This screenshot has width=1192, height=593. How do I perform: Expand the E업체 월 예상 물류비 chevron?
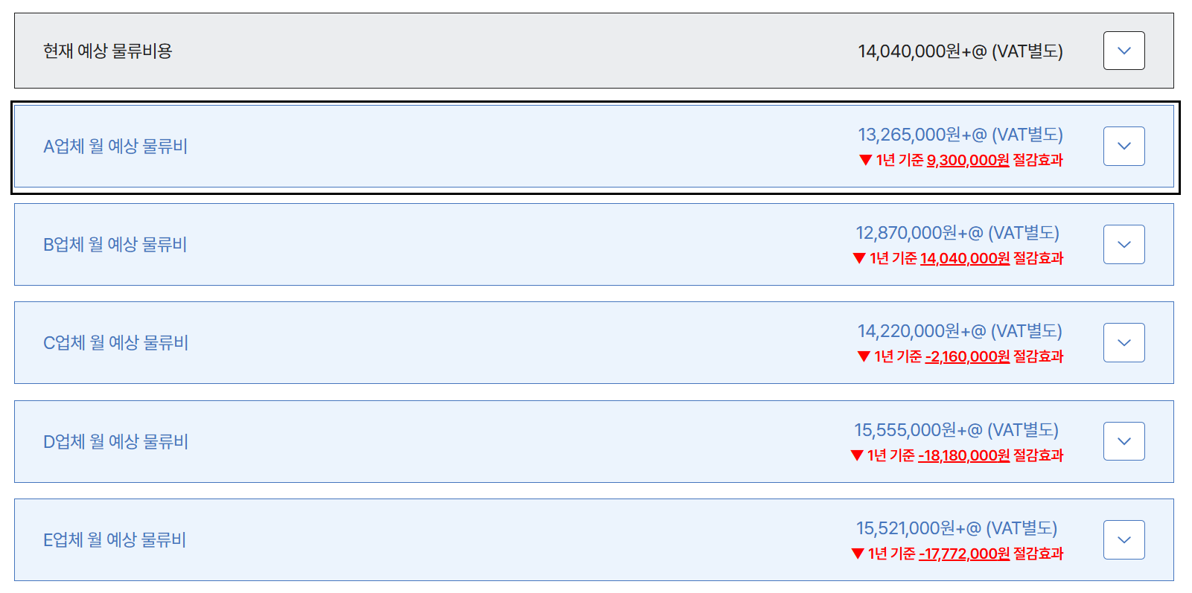(x=1124, y=539)
